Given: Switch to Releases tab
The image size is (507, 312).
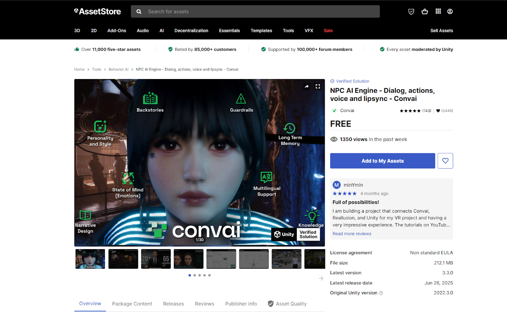Looking at the screenshot, I should 173,304.
